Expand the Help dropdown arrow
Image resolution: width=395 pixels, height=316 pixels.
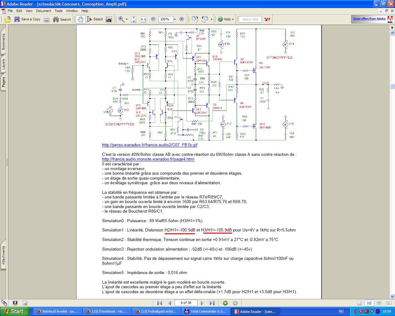point(233,19)
